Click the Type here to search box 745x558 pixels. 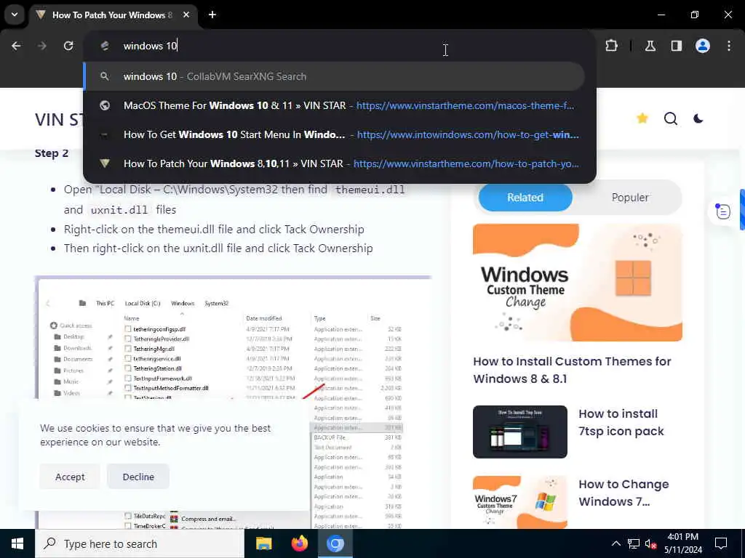click(140, 543)
